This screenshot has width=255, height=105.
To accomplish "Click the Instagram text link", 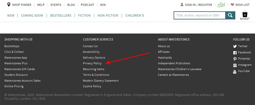I will tap(245, 65).
